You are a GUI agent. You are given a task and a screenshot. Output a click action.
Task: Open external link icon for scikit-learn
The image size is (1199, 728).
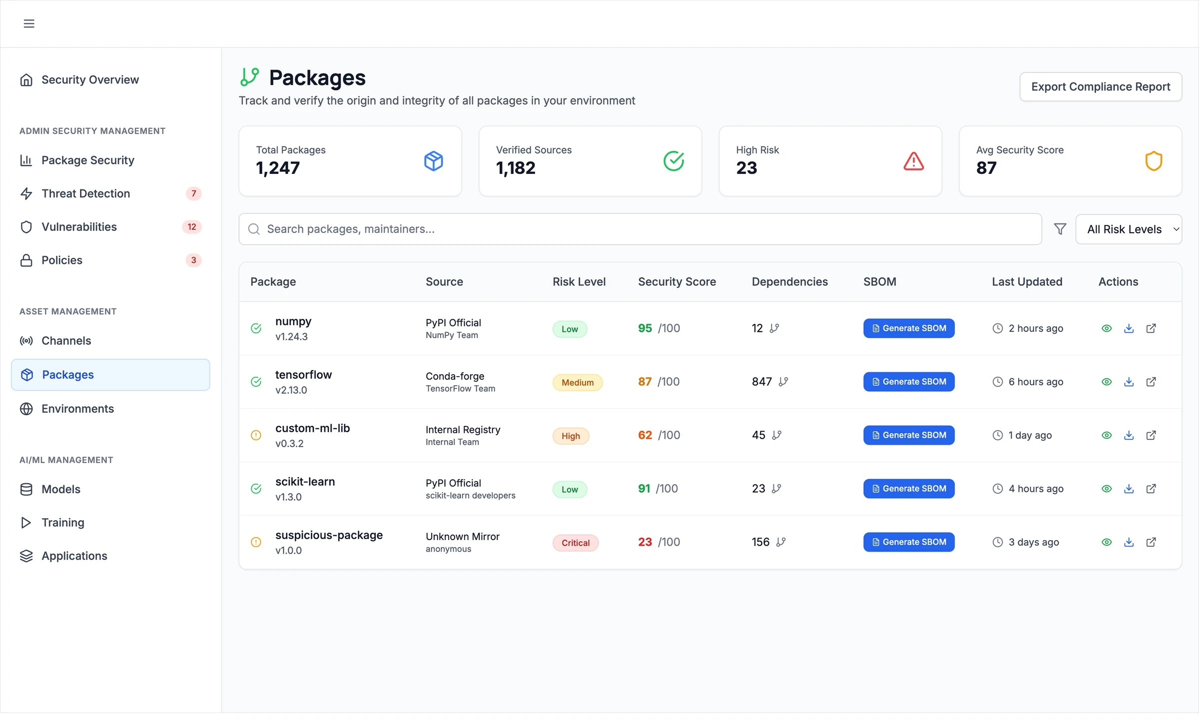[1151, 489]
